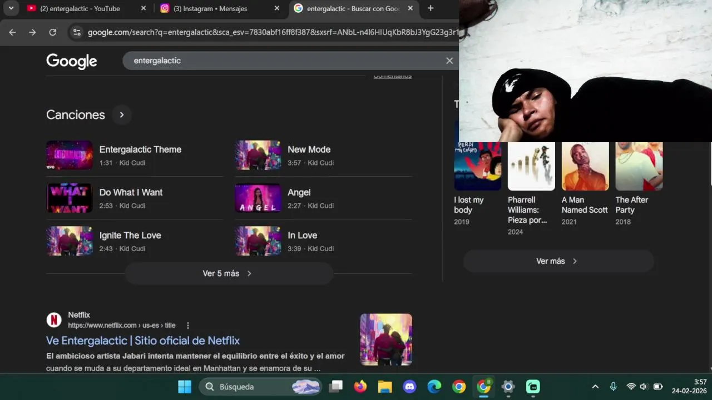Close the entergalactic Google search tab

(x=410, y=8)
